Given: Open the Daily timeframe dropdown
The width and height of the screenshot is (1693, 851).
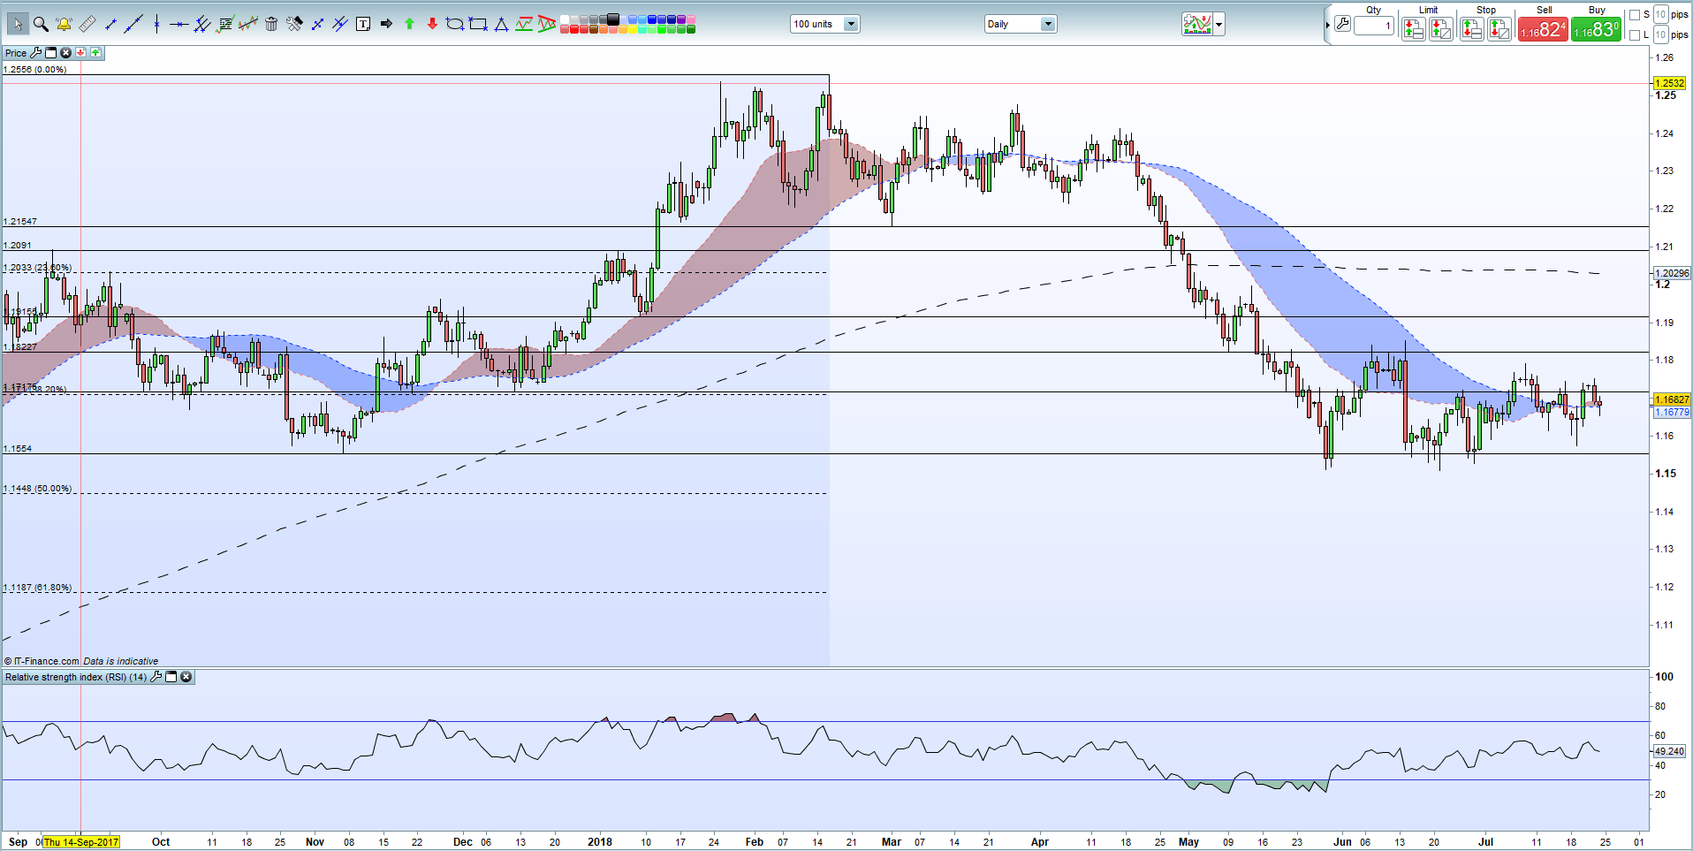Looking at the screenshot, I should 1021,24.
